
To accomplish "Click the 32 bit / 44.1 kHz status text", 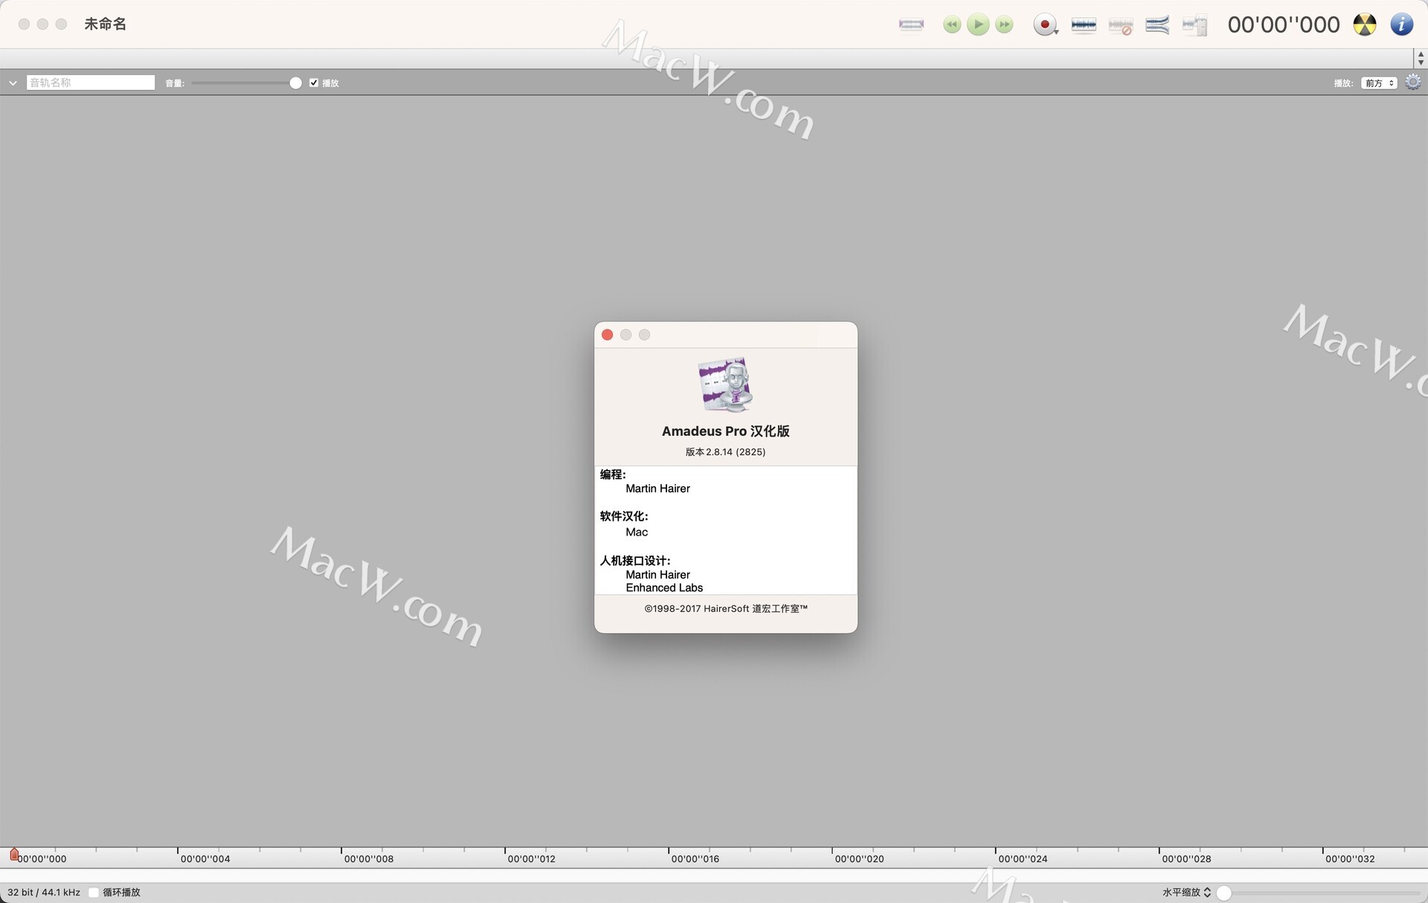I will [x=44, y=892].
